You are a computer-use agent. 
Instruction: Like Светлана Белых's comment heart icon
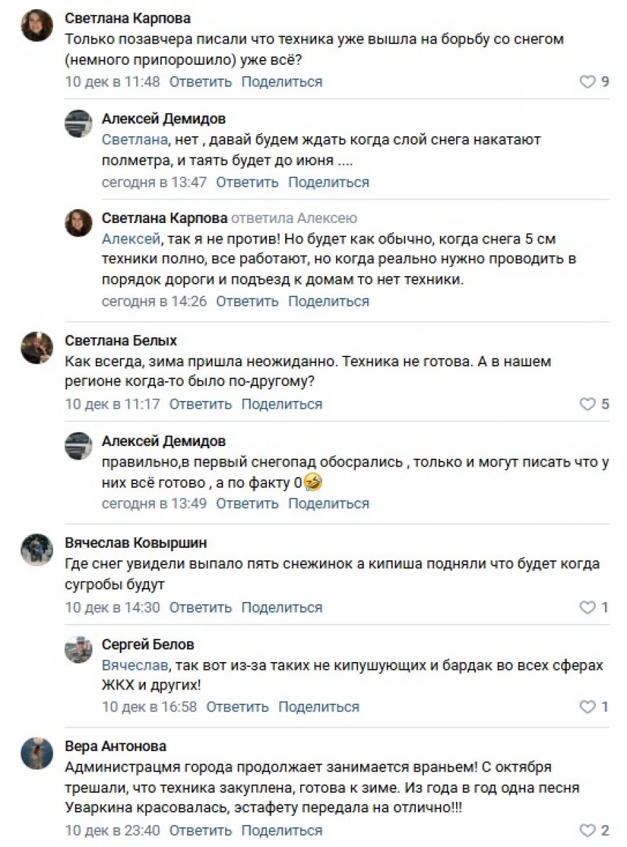pos(587,404)
